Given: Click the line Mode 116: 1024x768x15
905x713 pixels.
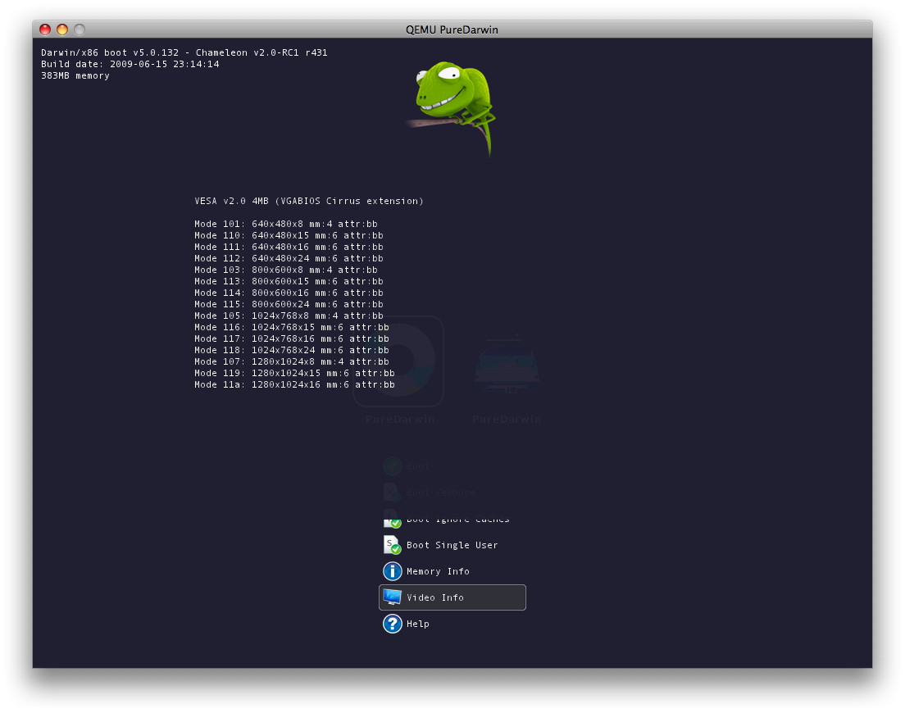Looking at the screenshot, I should tap(292, 327).
